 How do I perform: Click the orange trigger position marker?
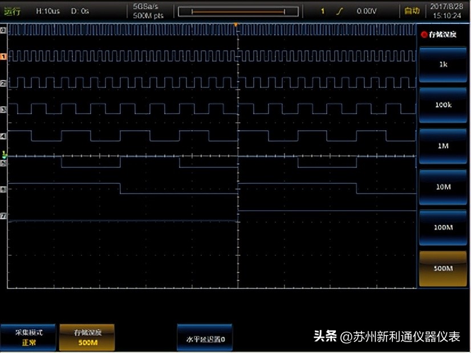pos(235,23)
